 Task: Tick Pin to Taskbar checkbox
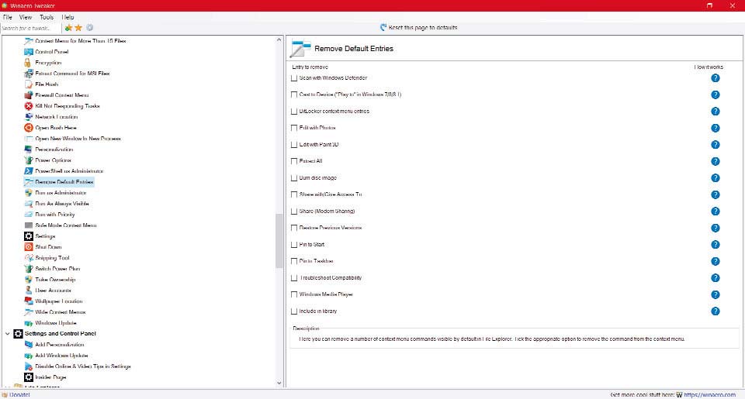(294, 261)
